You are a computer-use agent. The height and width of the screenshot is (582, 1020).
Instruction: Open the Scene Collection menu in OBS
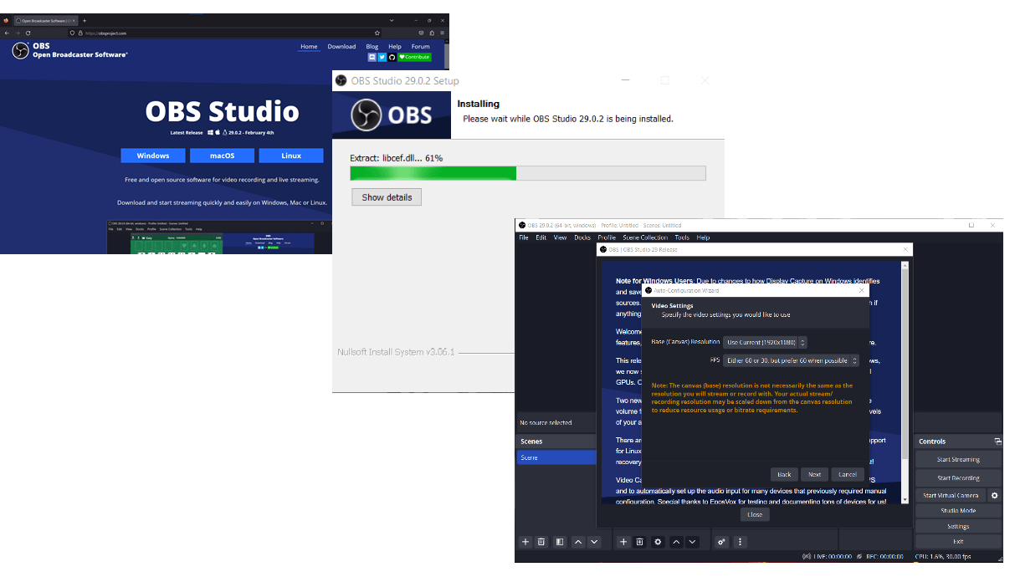click(645, 237)
